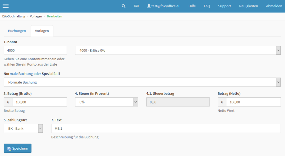Click the Betrag (Netto) input field
Screen dimensions: 285x156
(x=253, y=102)
